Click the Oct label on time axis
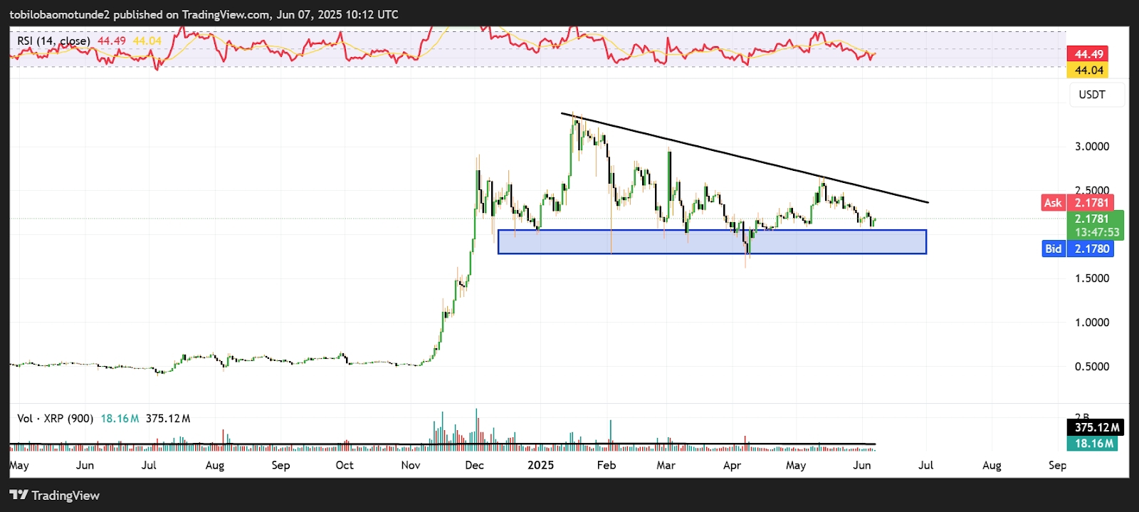The height and width of the screenshot is (512, 1139). 345,465
